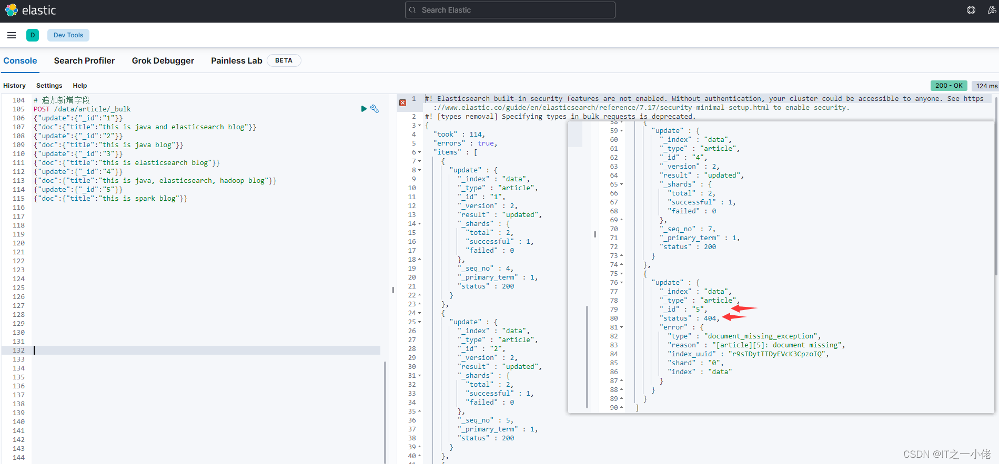The image size is (999, 464).
Task: Fold the "update" block at line 8
Action: (x=419, y=170)
